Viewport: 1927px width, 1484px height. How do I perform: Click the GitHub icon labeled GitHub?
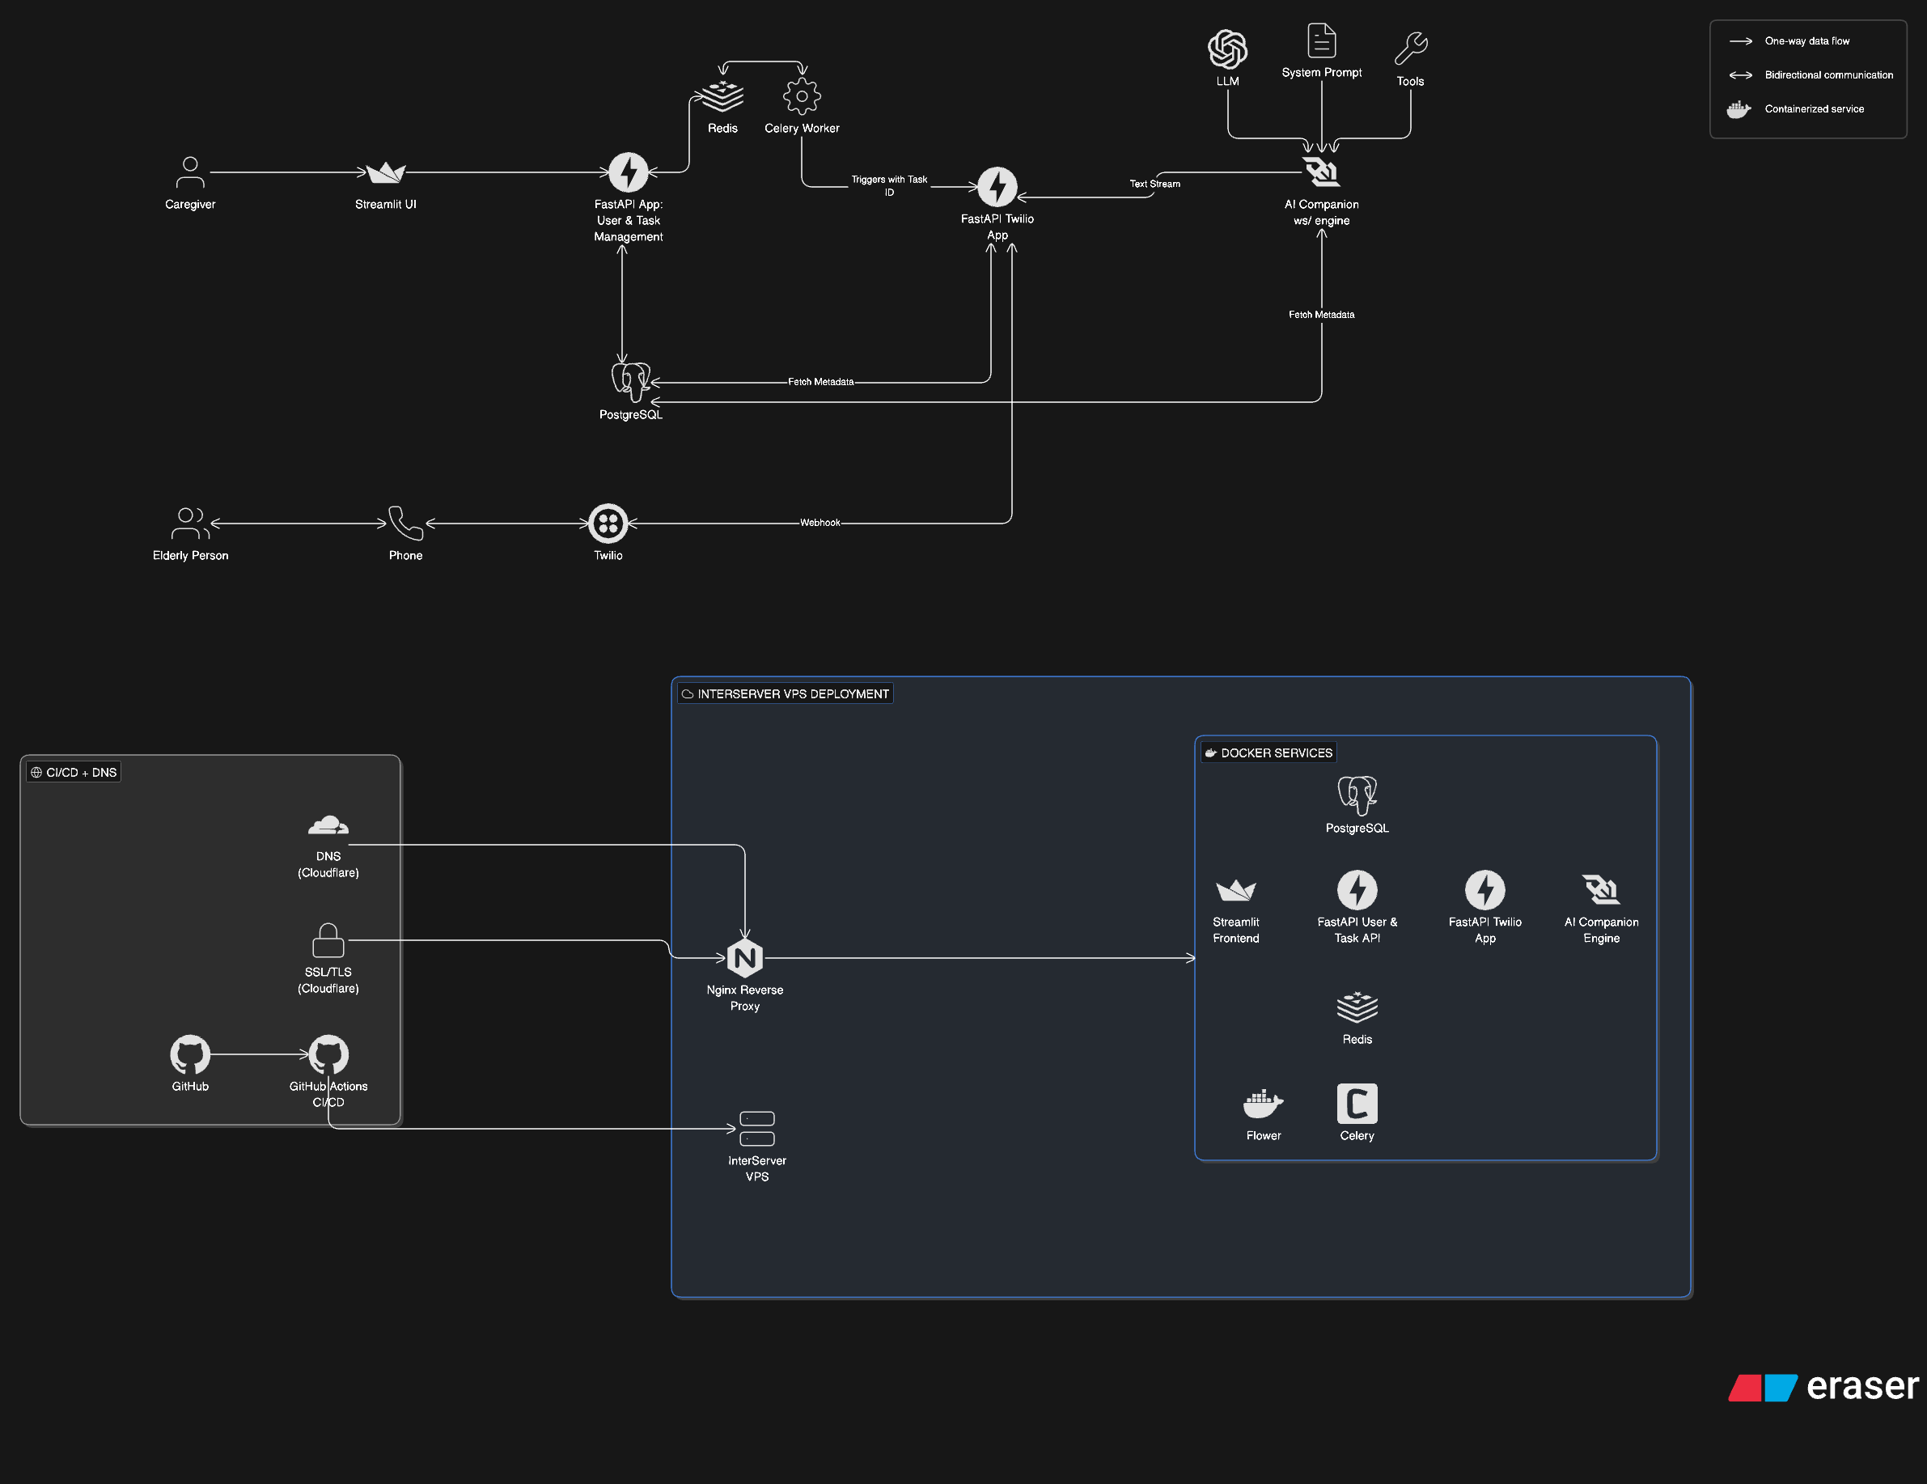pos(189,1054)
